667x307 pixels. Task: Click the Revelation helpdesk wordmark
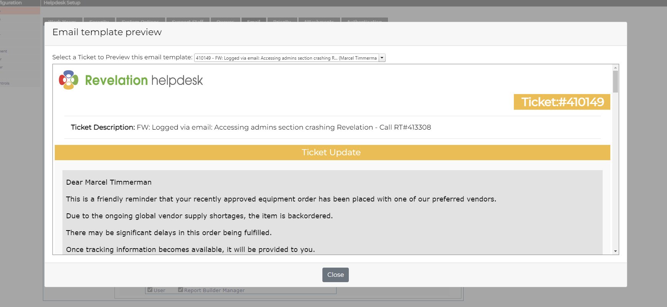pos(144,80)
